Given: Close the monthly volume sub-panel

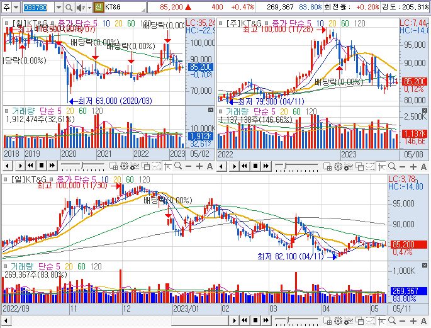Looking at the screenshot, I should 211,110.
